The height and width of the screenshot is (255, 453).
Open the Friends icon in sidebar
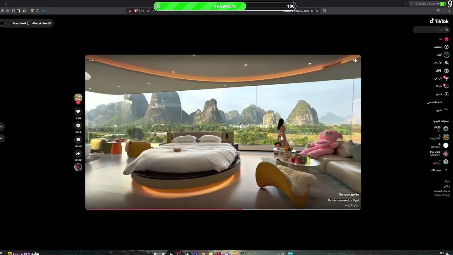click(x=446, y=63)
